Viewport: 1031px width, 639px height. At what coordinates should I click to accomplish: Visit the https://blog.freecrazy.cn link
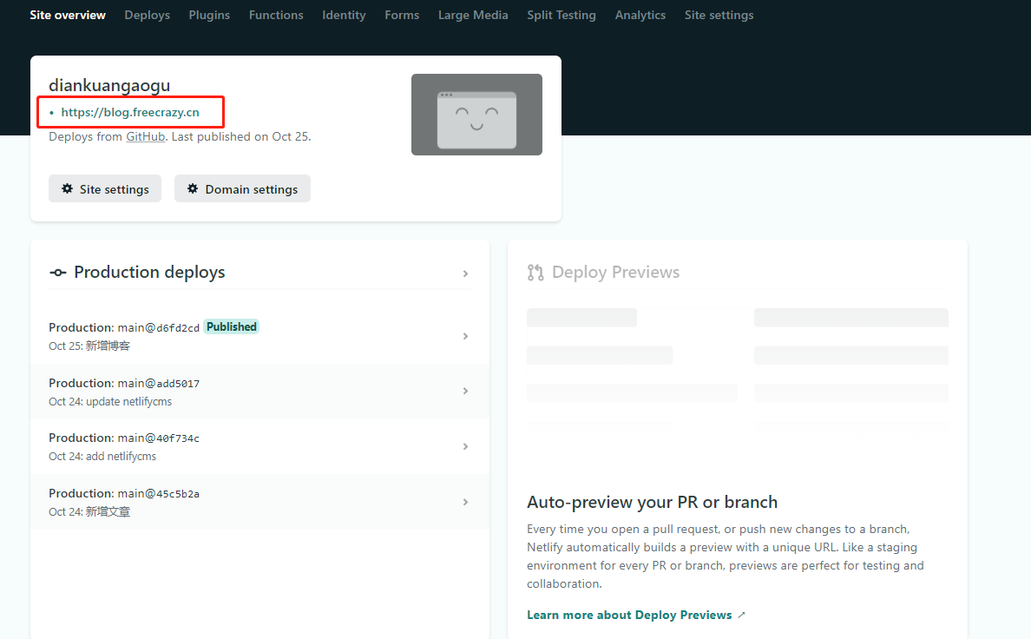tap(129, 112)
